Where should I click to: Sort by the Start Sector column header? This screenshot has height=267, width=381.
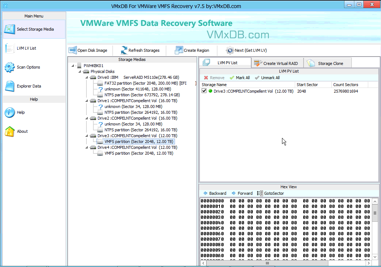pos(313,85)
